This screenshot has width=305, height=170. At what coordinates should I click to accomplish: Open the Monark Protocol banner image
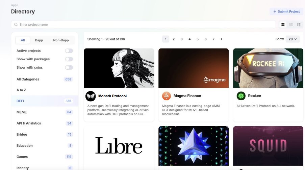click(x=119, y=68)
